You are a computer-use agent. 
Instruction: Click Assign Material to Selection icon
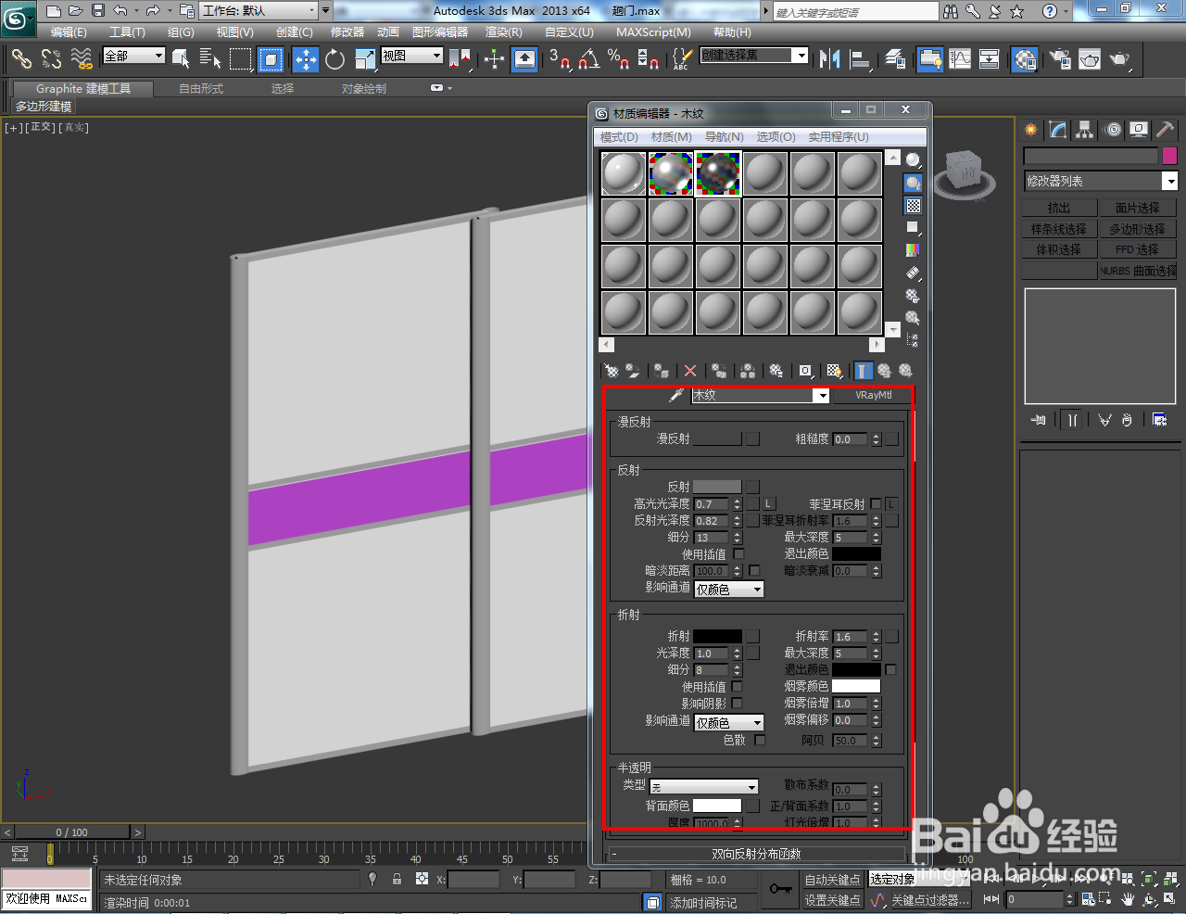661,371
